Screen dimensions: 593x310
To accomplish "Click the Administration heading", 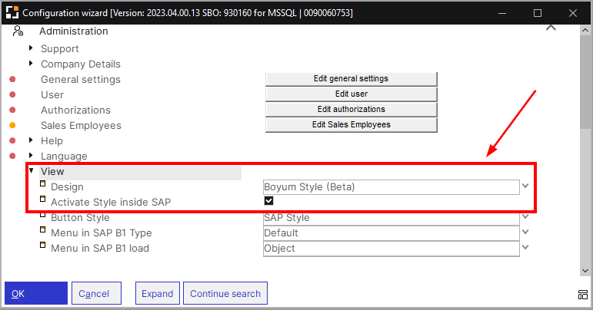I will pos(74,31).
